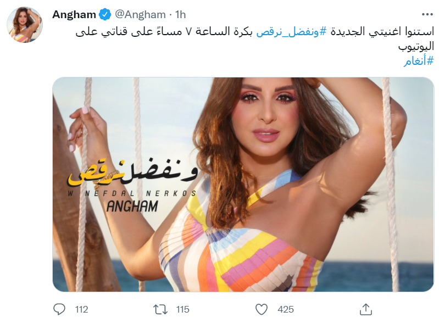Click the Arabic calligraphy song title on image
This screenshot has width=439, height=323.
coord(132,174)
